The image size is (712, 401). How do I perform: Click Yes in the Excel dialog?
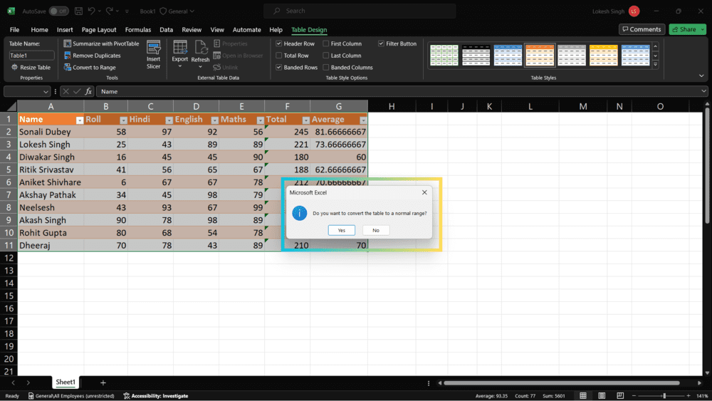pyautogui.click(x=342, y=230)
